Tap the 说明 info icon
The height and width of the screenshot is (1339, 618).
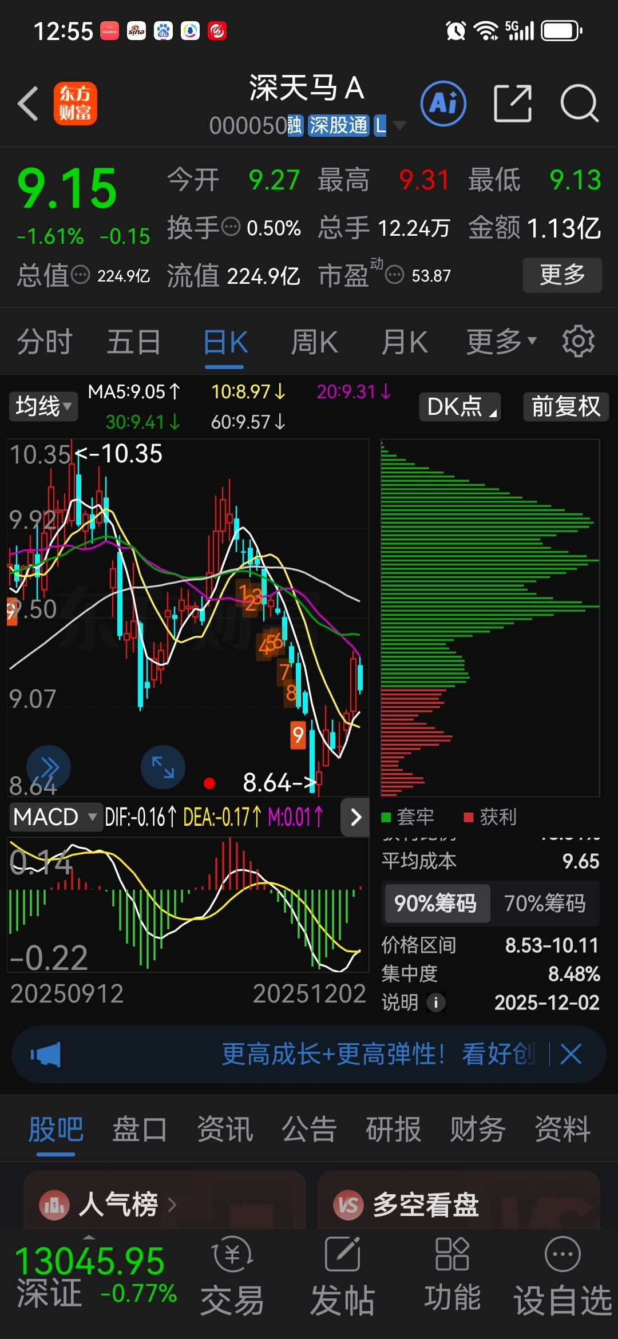point(436,1003)
